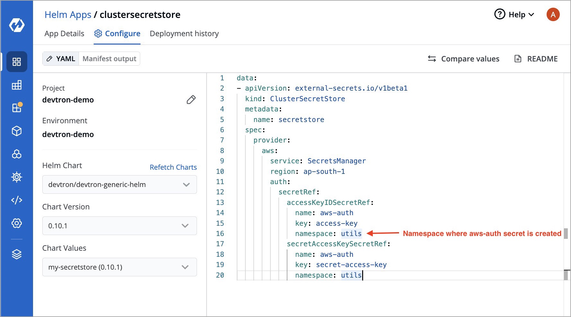The image size is (571, 317).
Task: Select the YAML editing mode
Action: click(61, 59)
